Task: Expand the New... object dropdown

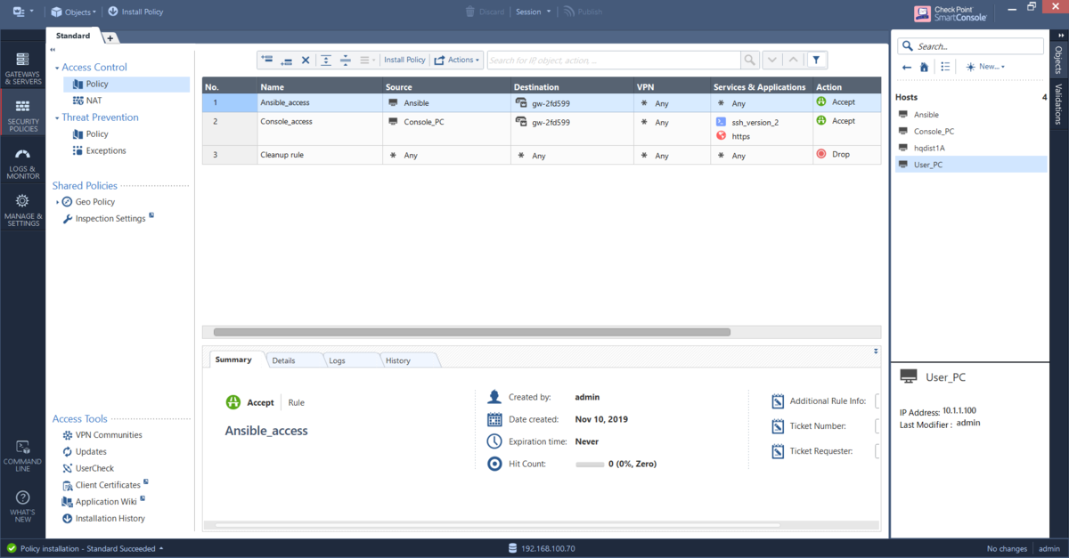Action: pyautogui.click(x=985, y=67)
